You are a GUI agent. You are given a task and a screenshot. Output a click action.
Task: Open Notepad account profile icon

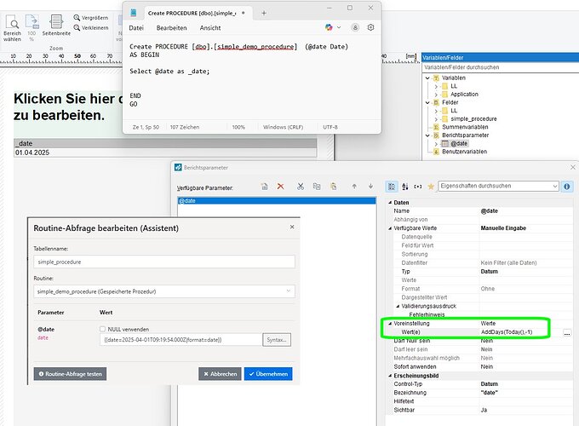tap(355, 27)
